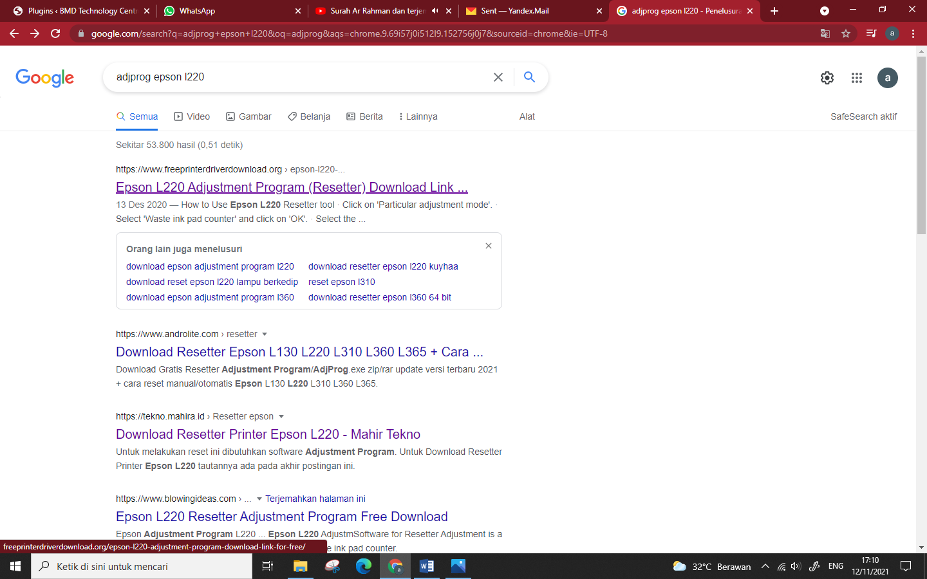The image size is (927, 579).
Task: Close the WhatsApp browser tab
Action: coord(298,11)
